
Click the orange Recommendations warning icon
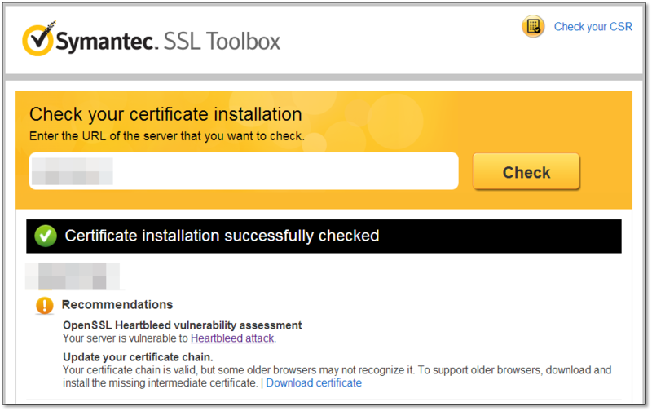[45, 305]
